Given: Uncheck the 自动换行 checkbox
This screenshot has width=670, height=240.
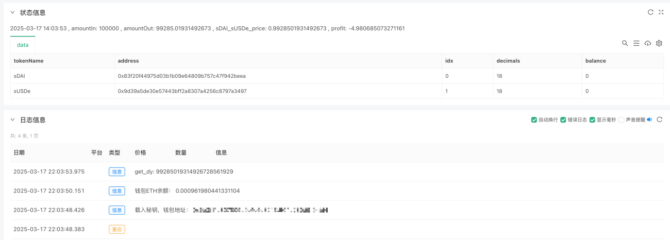Looking at the screenshot, I should 534,119.
